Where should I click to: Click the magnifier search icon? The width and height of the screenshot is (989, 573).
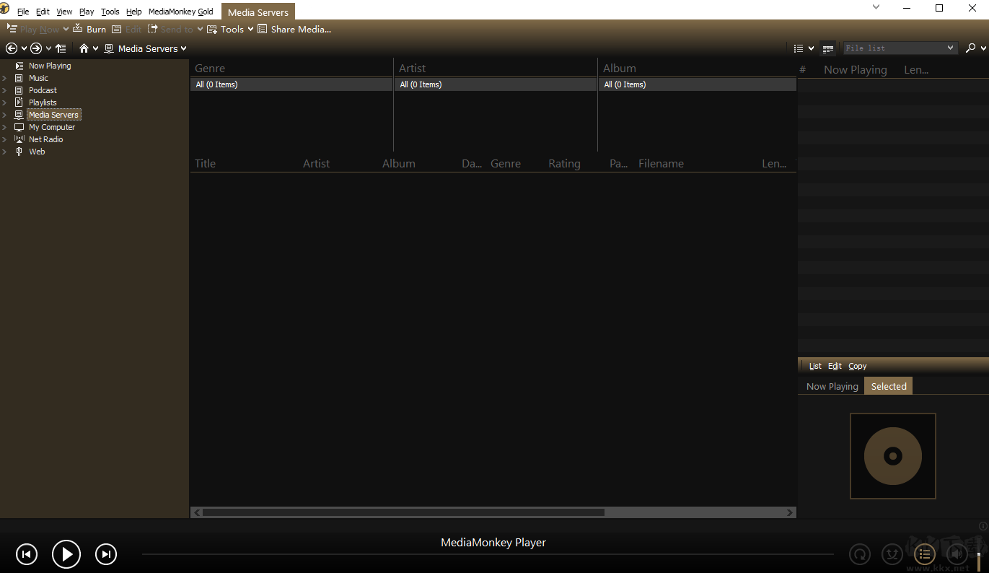tap(971, 48)
